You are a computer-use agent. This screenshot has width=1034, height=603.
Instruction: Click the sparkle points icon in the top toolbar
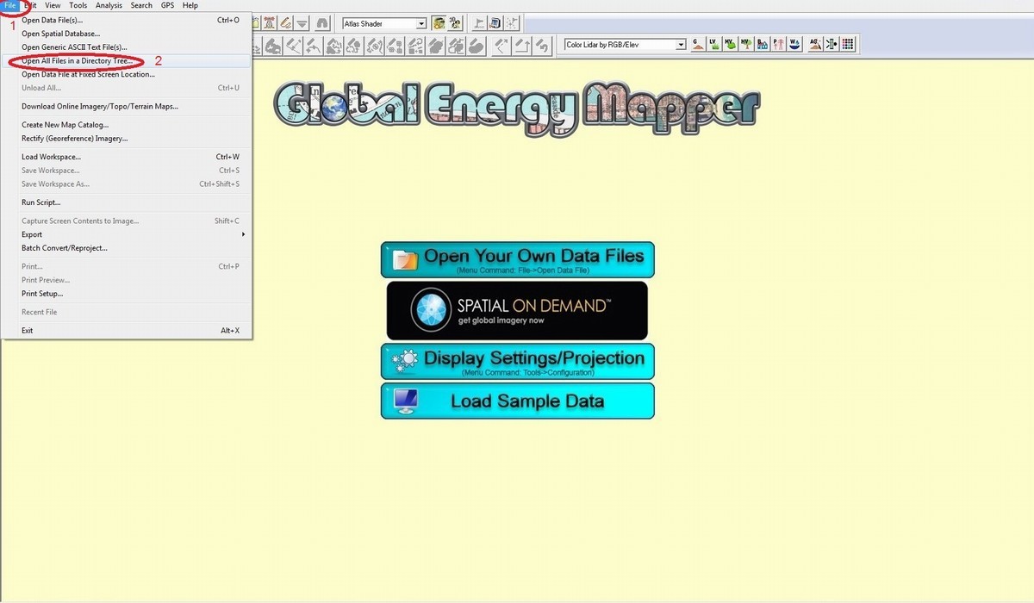[512, 23]
